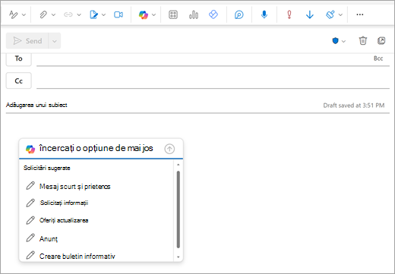Click the suggestions scroll up arrow
395x274 pixels.
[x=178, y=165]
